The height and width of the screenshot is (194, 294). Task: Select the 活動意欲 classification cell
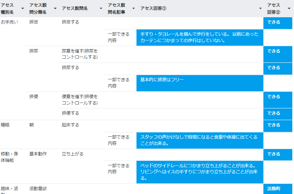[38, 189]
